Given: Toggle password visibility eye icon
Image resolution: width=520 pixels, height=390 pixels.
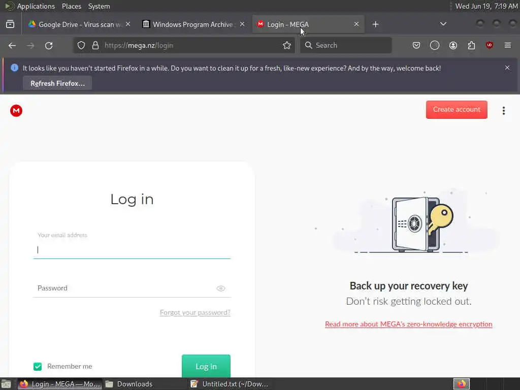Looking at the screenshot, I should [221, 288].
